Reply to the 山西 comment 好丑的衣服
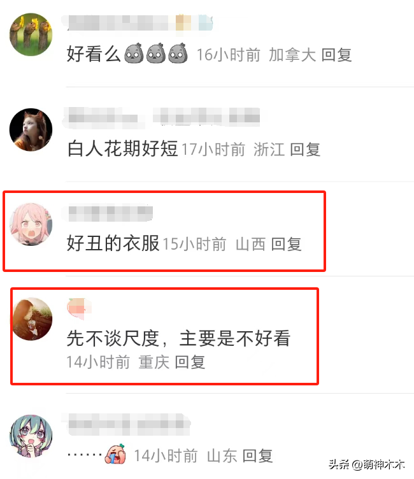Image resolution: width=414 pixels, height=479 pixels. point(286,245)
